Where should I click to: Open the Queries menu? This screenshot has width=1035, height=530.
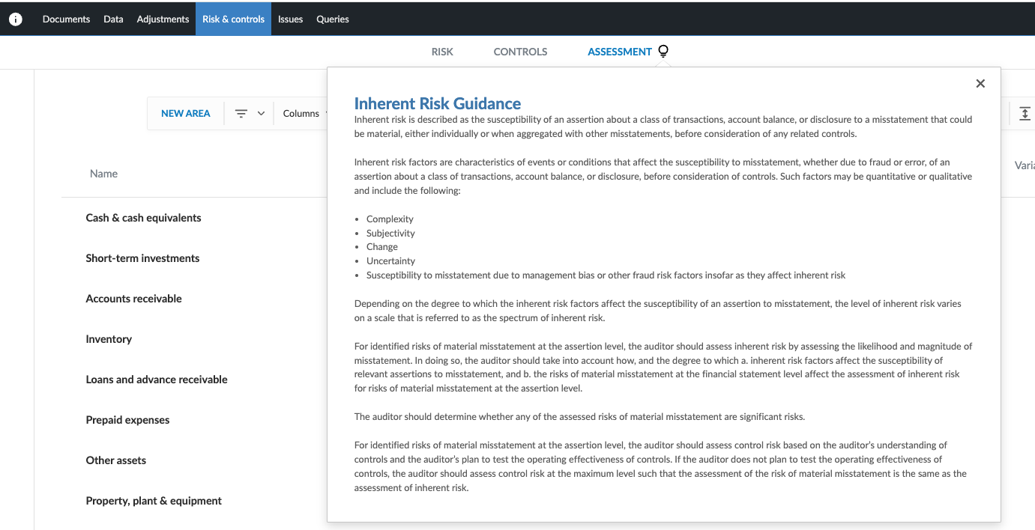tap(332, 19)
